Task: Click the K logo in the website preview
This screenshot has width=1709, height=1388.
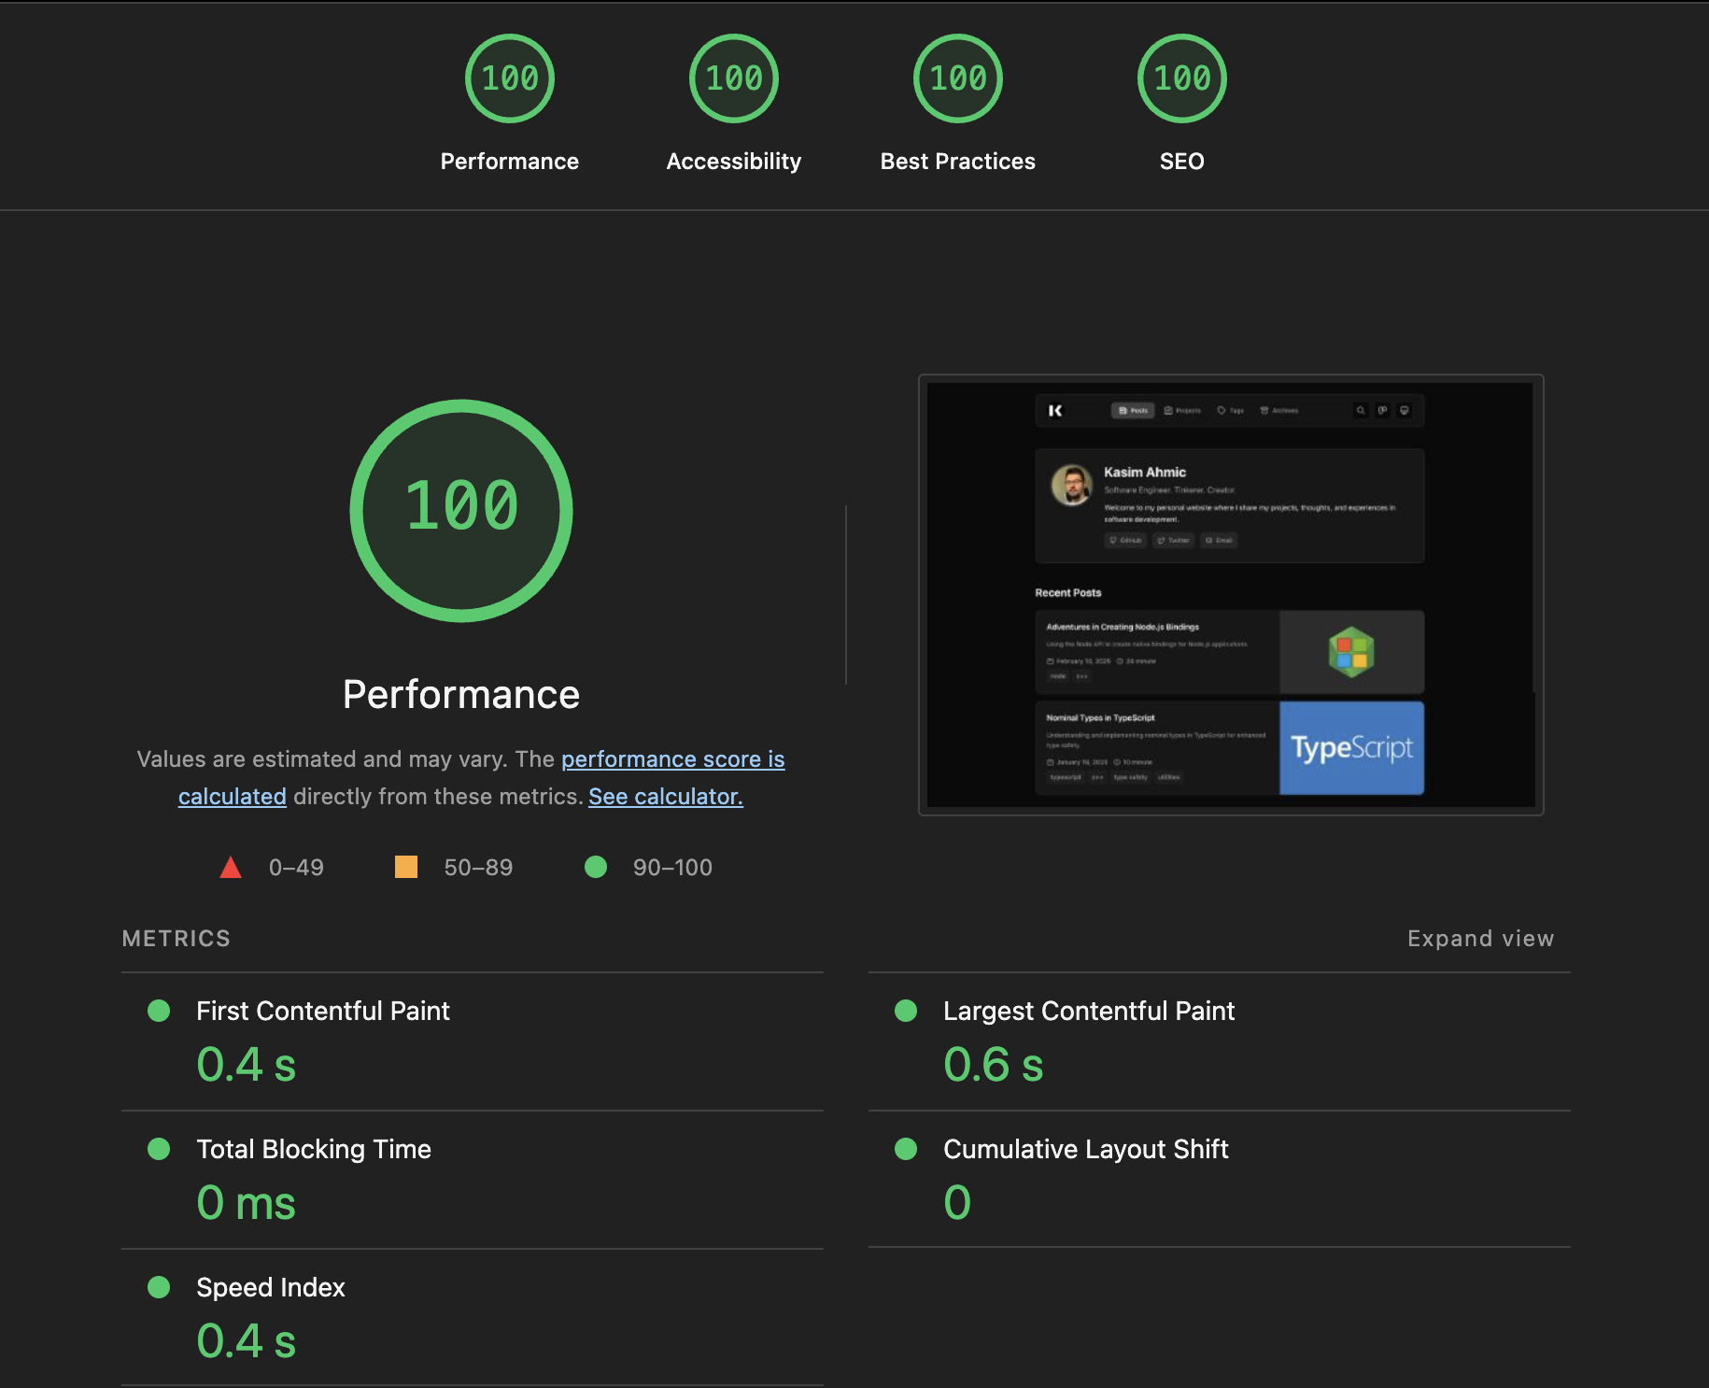Action: (1056, 411)
